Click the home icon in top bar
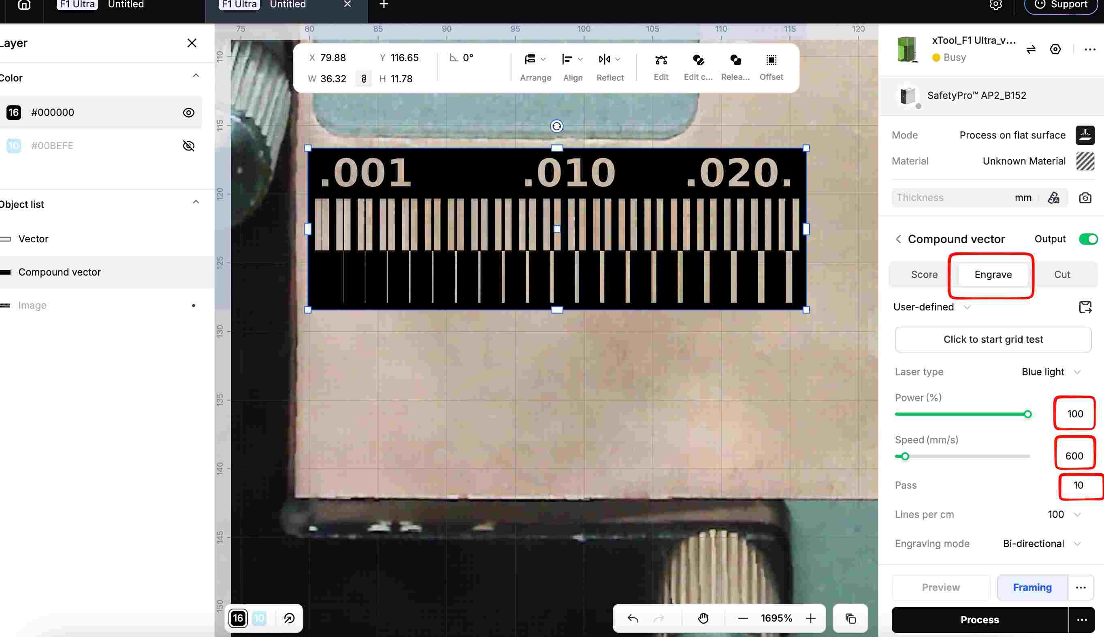This screenshot has width=1104, height=637. point(24,5)
